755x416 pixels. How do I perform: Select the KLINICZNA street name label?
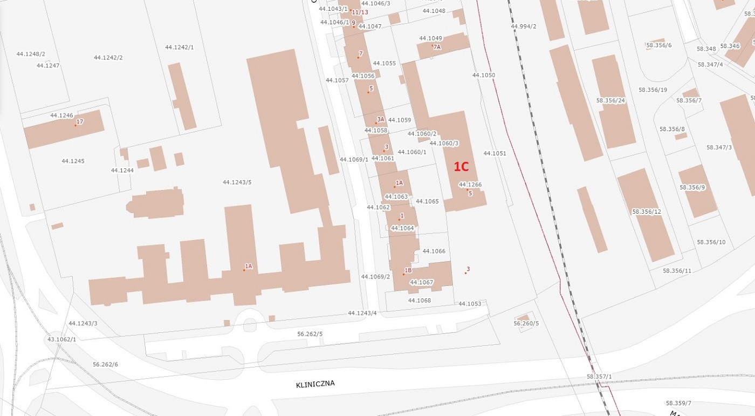[x=315, y=385]
